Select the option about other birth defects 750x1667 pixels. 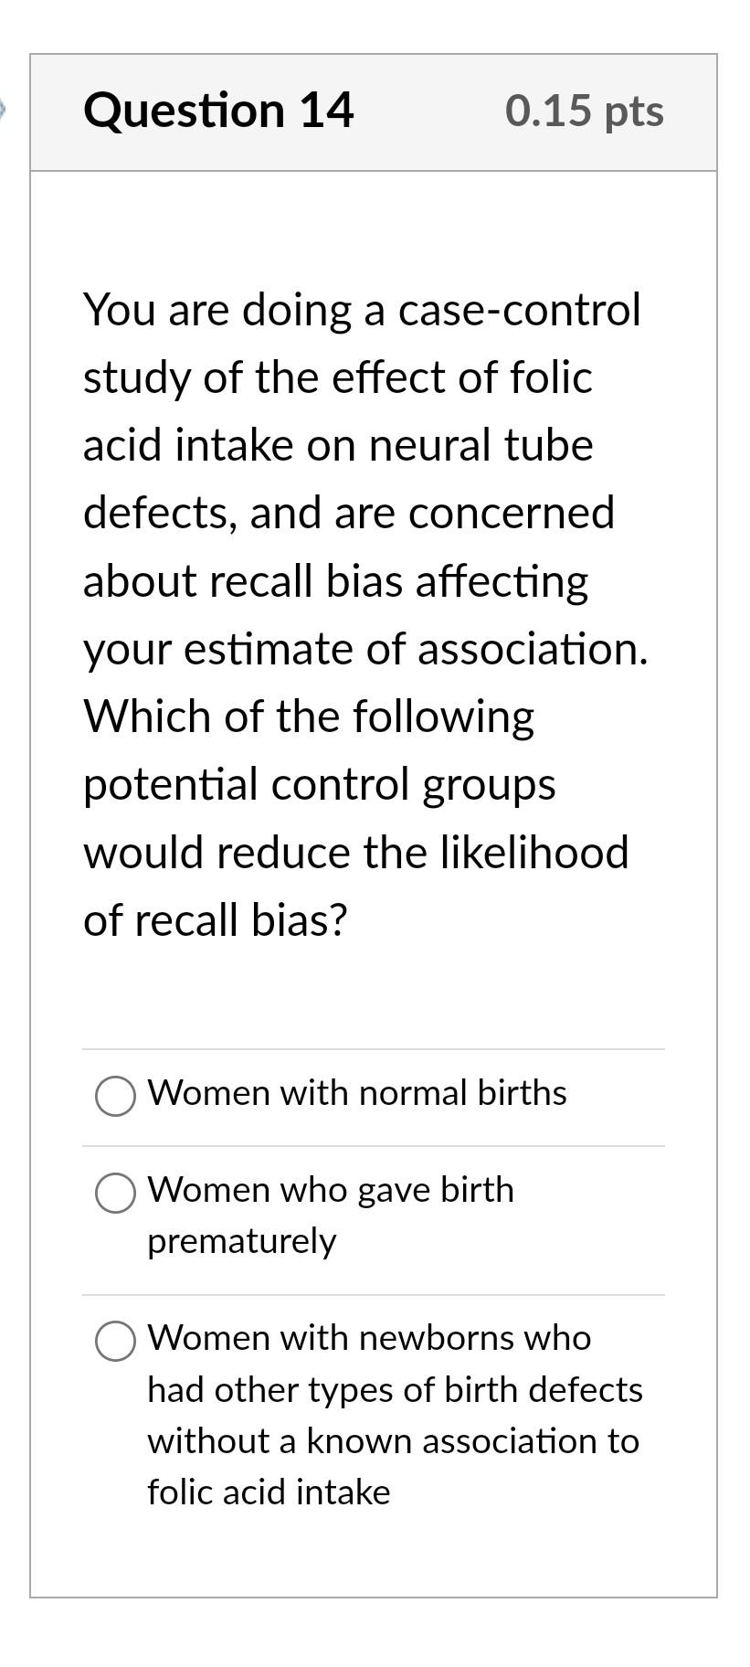coord(368,1339)
